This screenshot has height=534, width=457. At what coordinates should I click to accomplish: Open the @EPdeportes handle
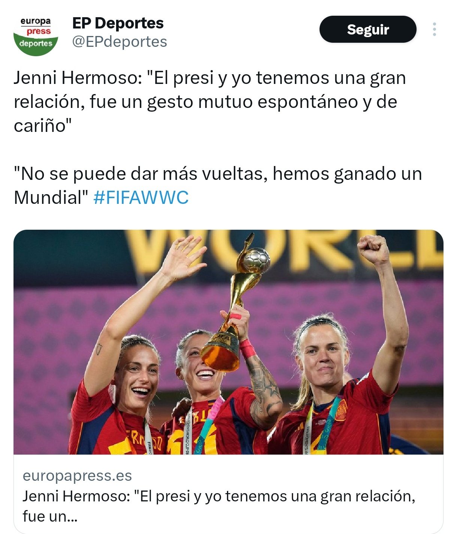click(119, 42)
